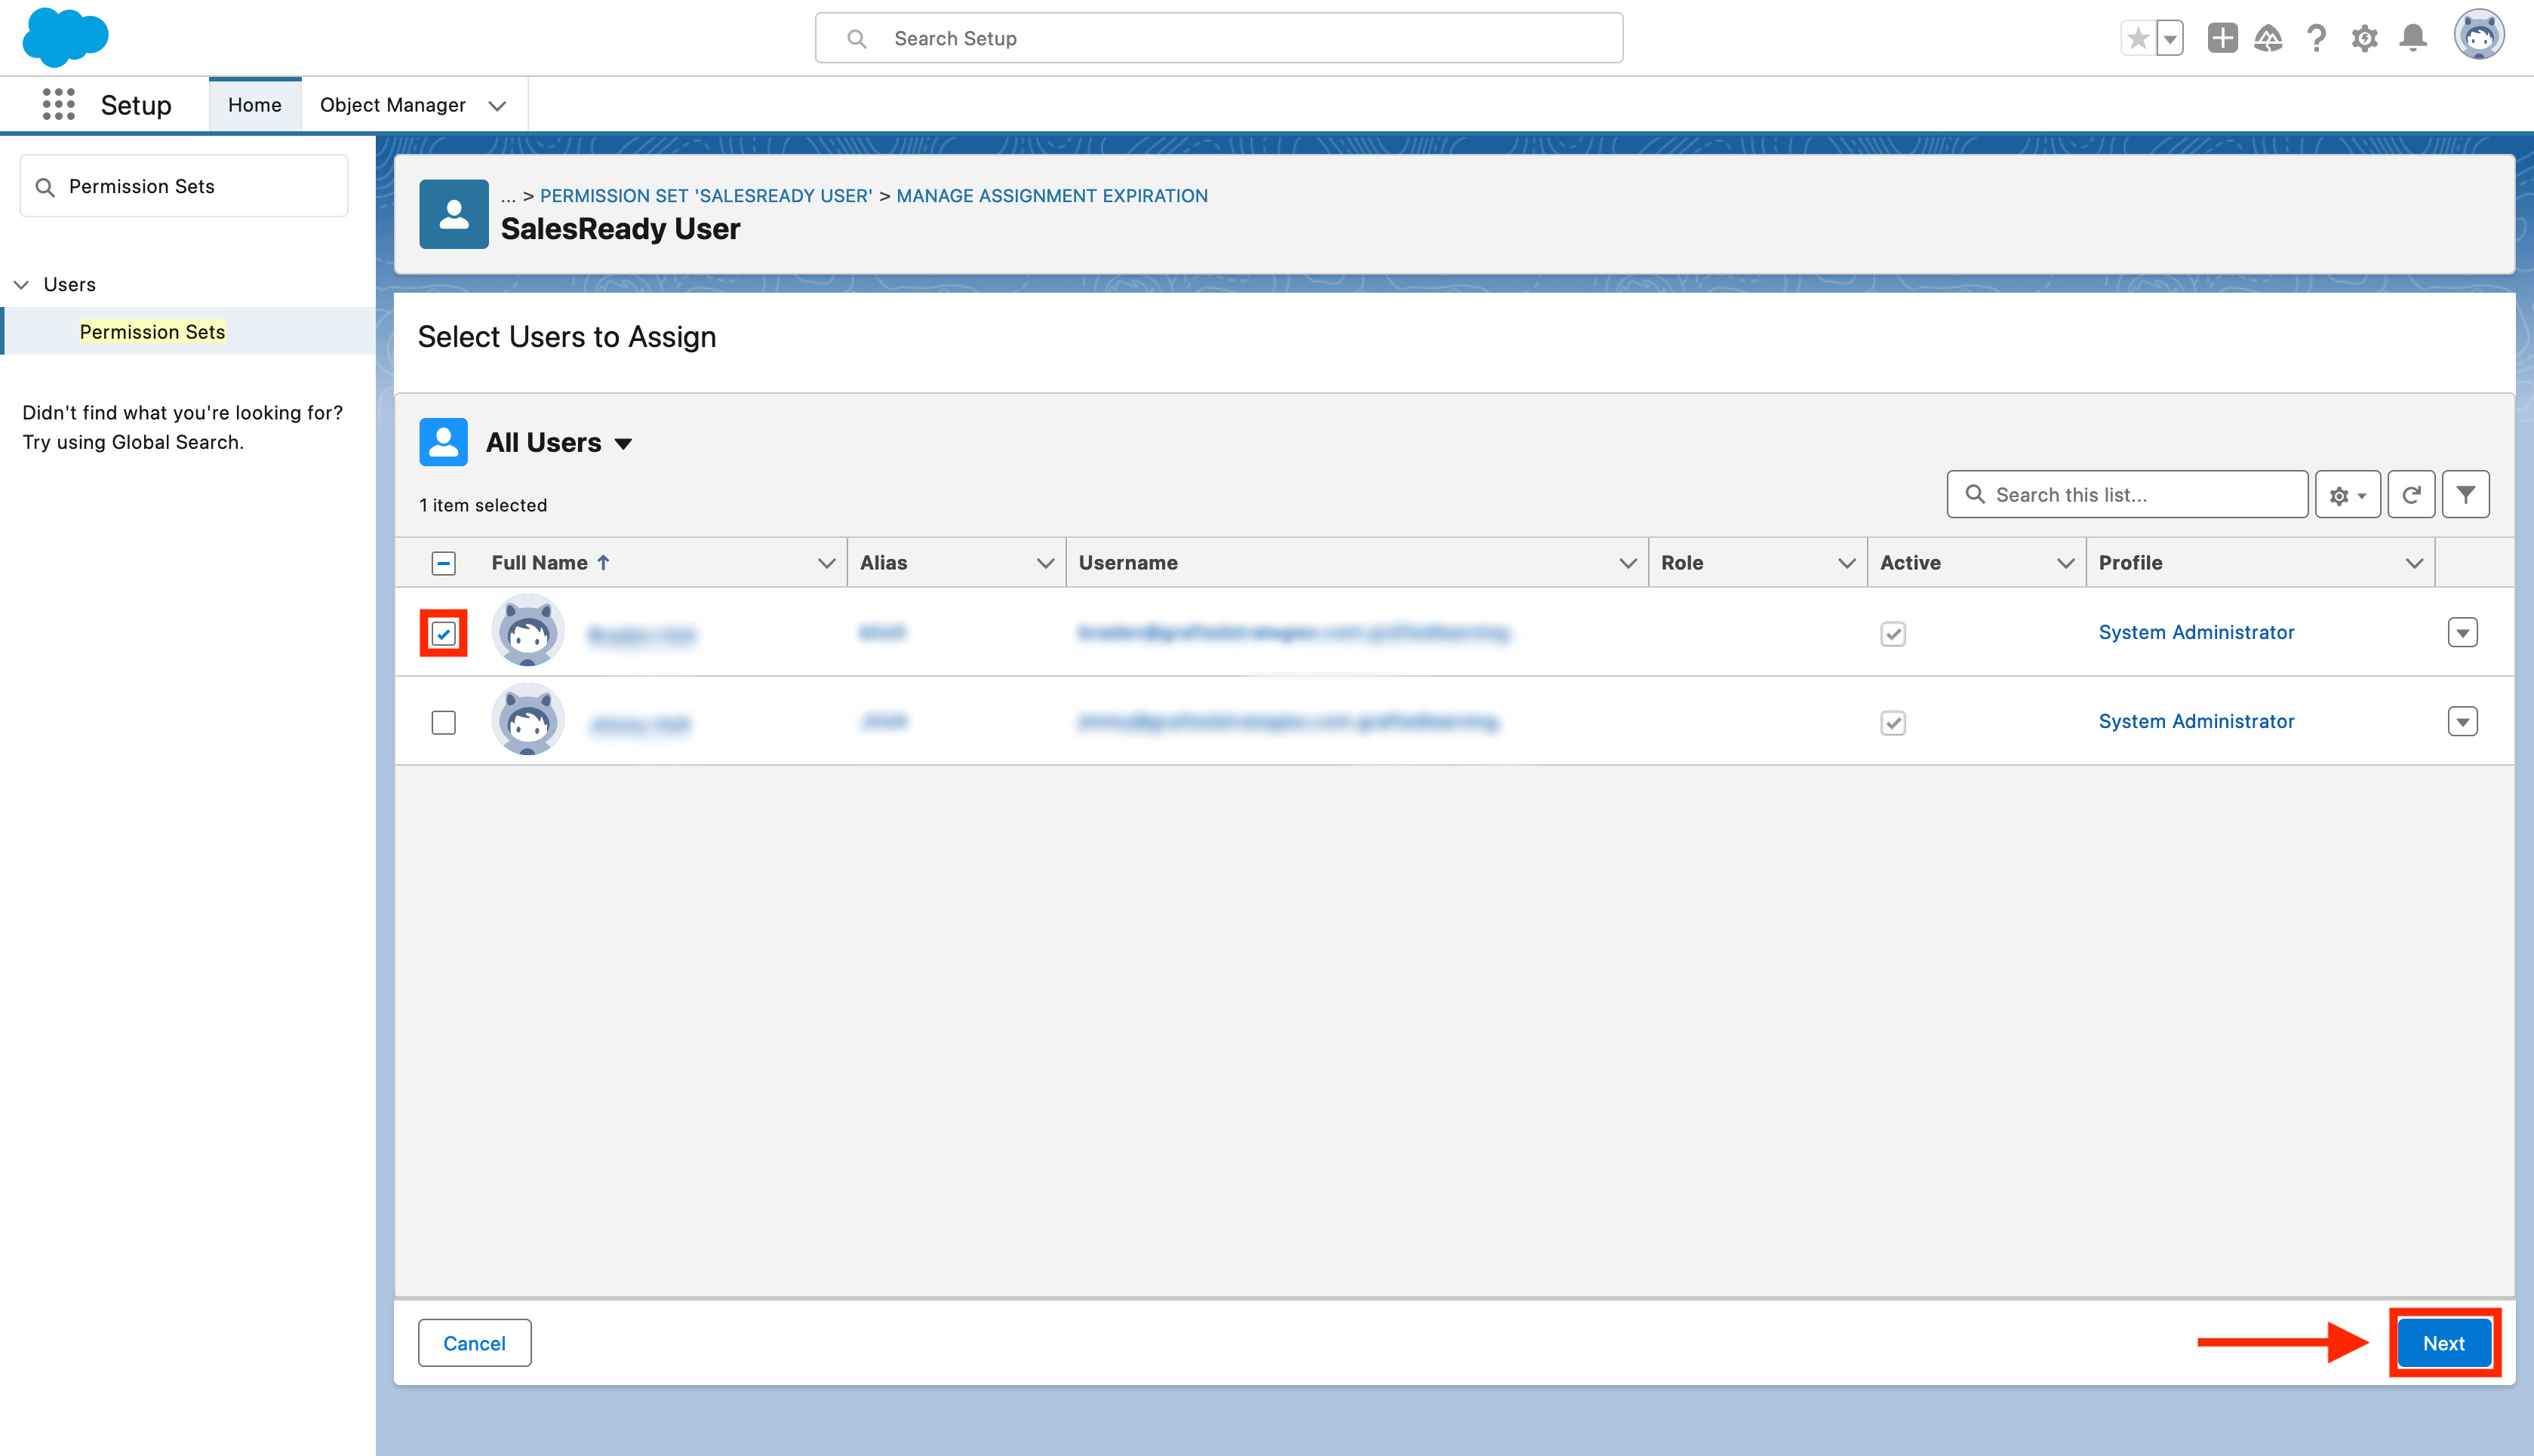Open the App Launcher grid icon
The width and height of the screenshot is (2534, 1456).
click(x=58, y=104)
